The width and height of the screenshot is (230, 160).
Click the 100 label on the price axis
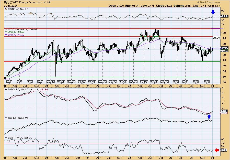click(224, 33)
